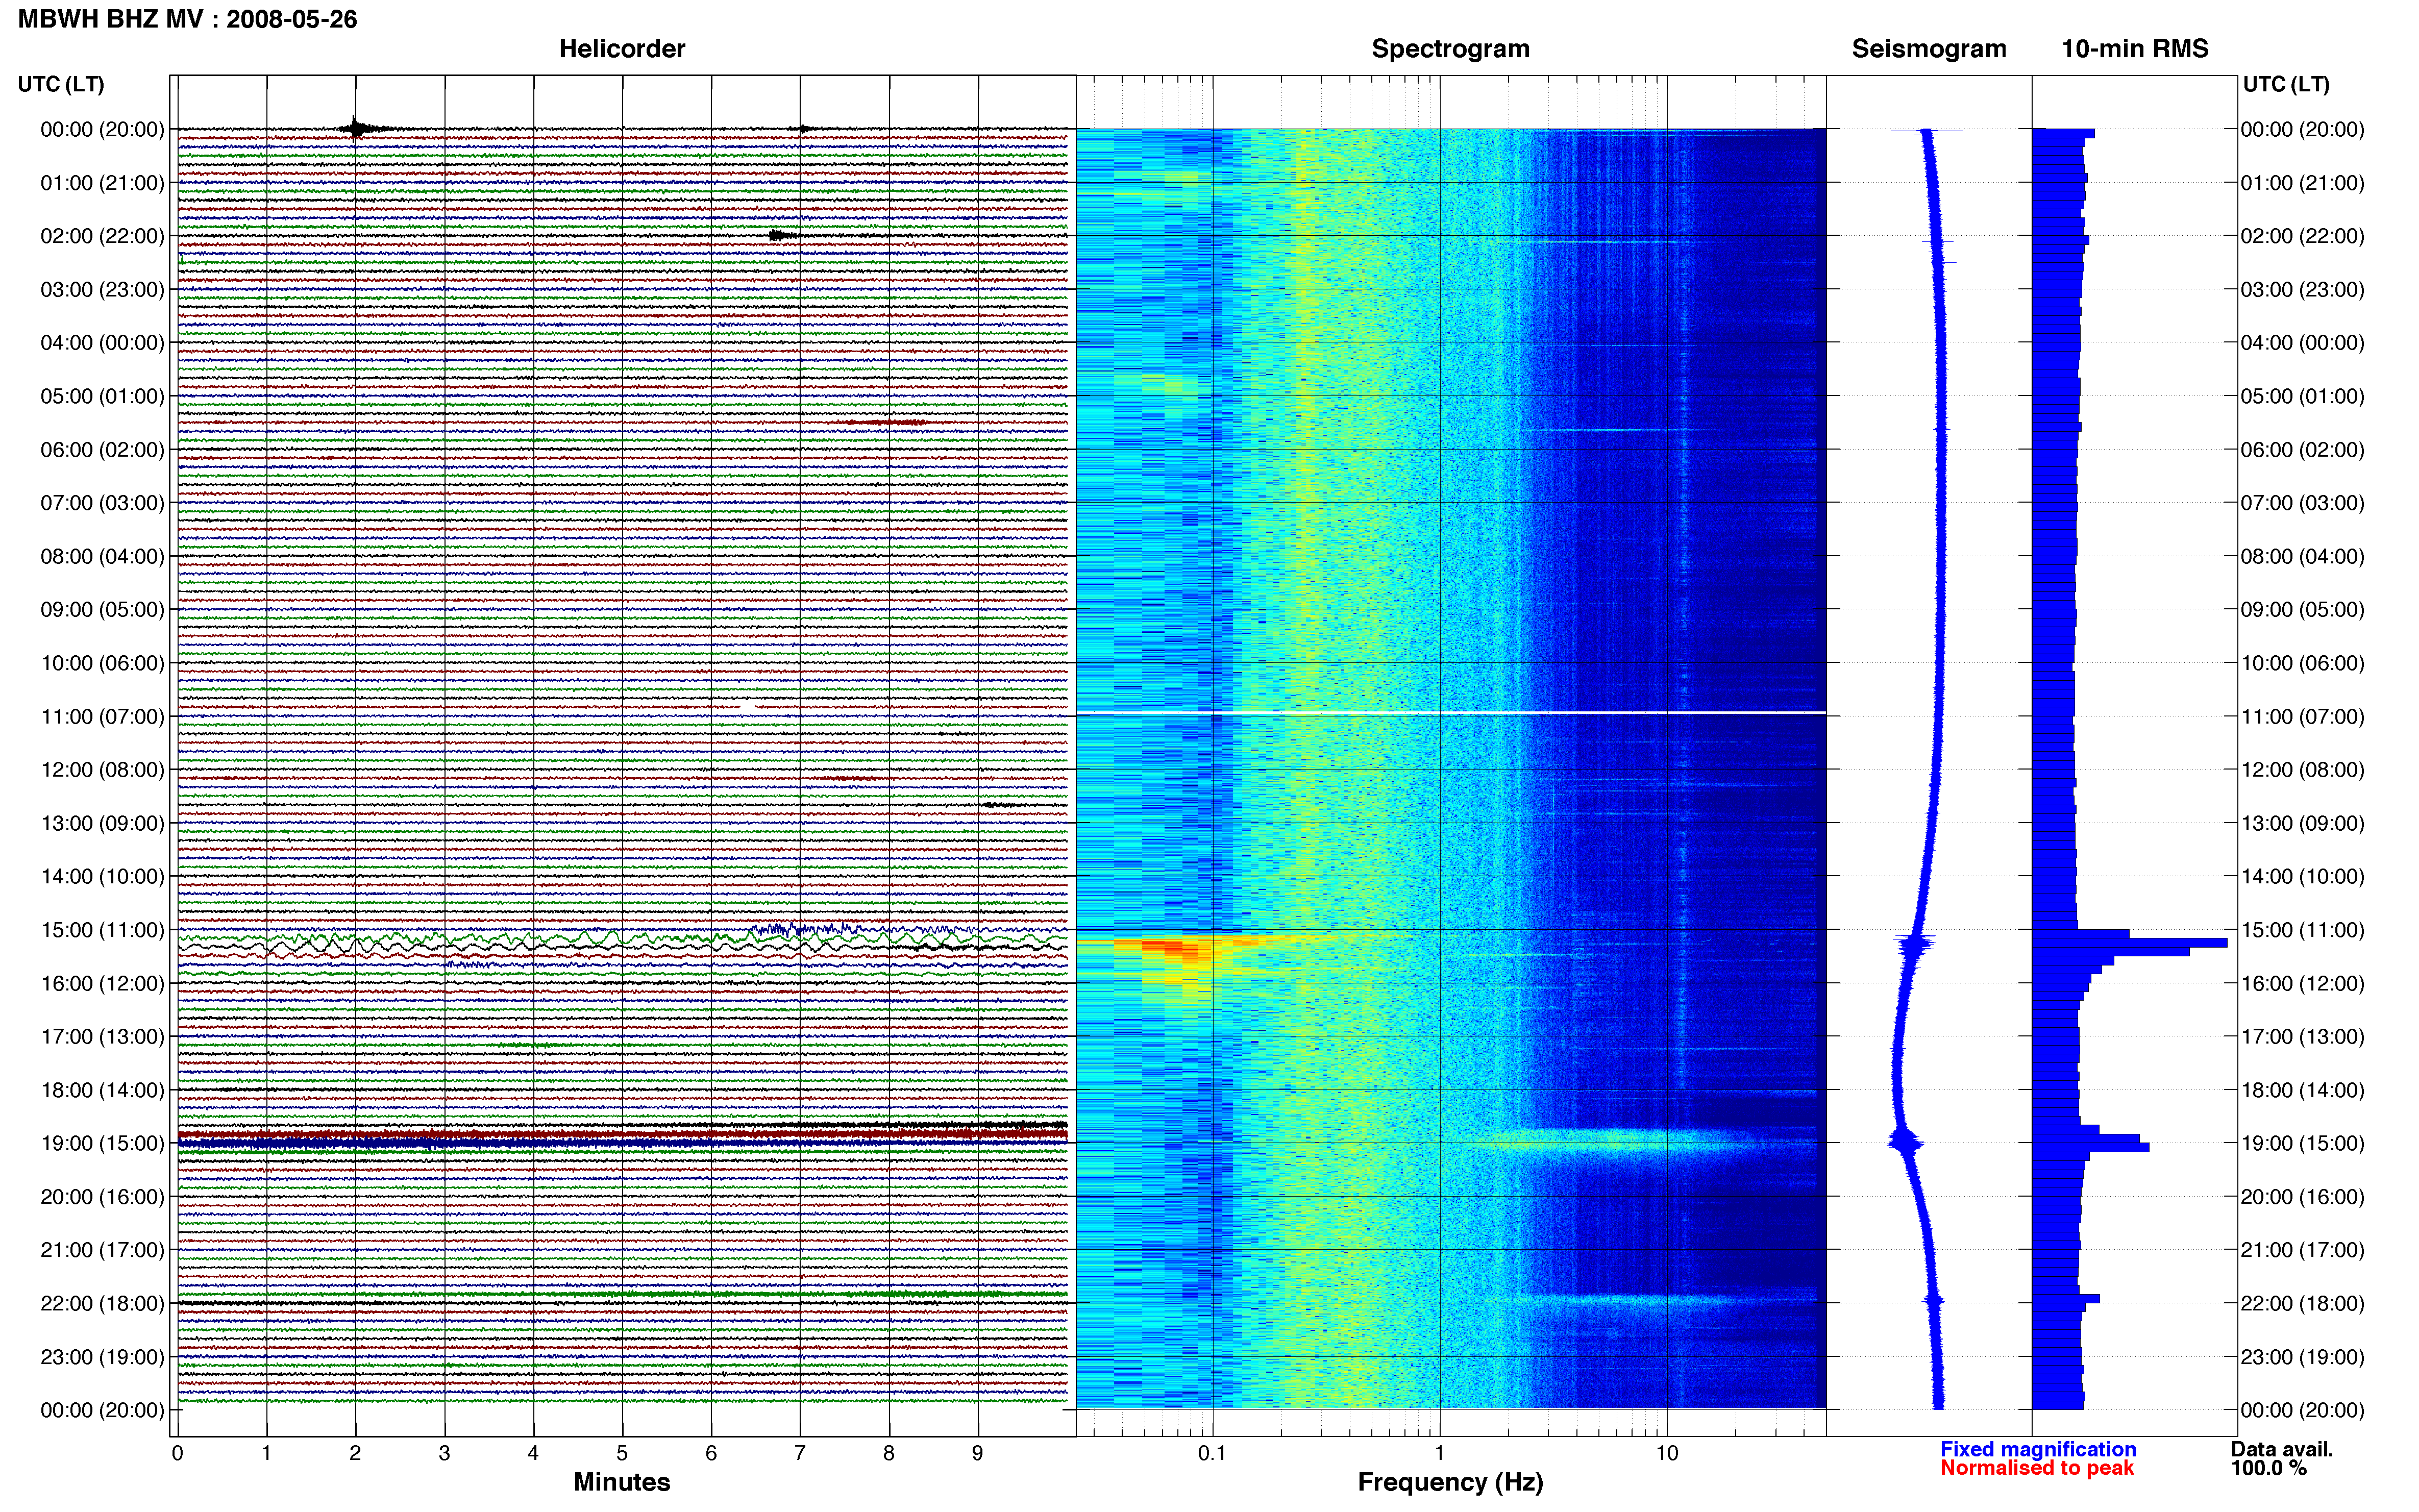Click the Seismogram column heading
Screen dimensions: 2419x1512
click(x=1929, y=49)
